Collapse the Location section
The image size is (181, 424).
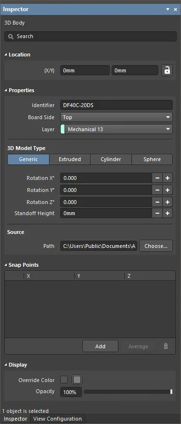coord(6,55)
